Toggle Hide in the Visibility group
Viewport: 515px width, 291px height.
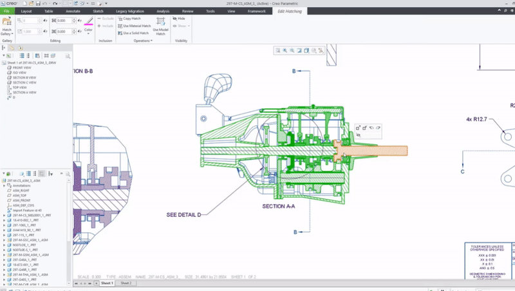pos(181,19)
